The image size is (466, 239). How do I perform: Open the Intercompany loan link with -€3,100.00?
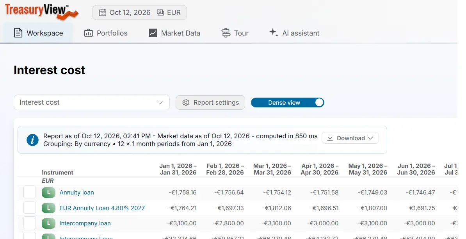point(85,223)
